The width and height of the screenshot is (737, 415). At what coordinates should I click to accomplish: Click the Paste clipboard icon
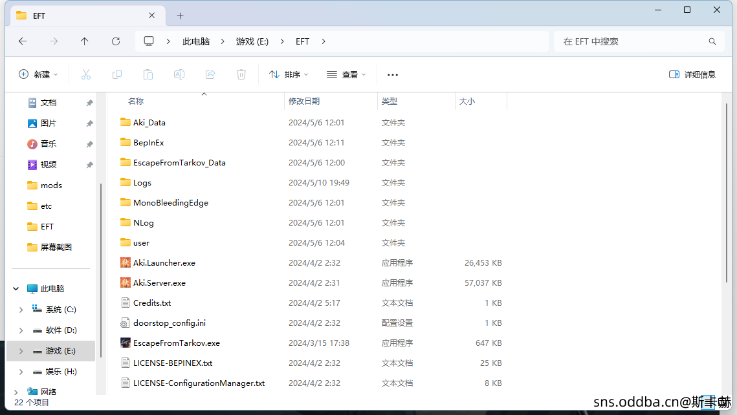click(x=148, y=74)
